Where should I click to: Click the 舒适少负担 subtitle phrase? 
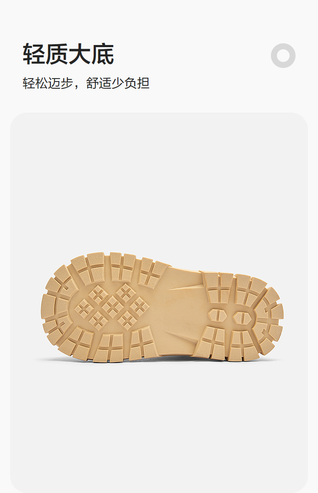[118, 83]
